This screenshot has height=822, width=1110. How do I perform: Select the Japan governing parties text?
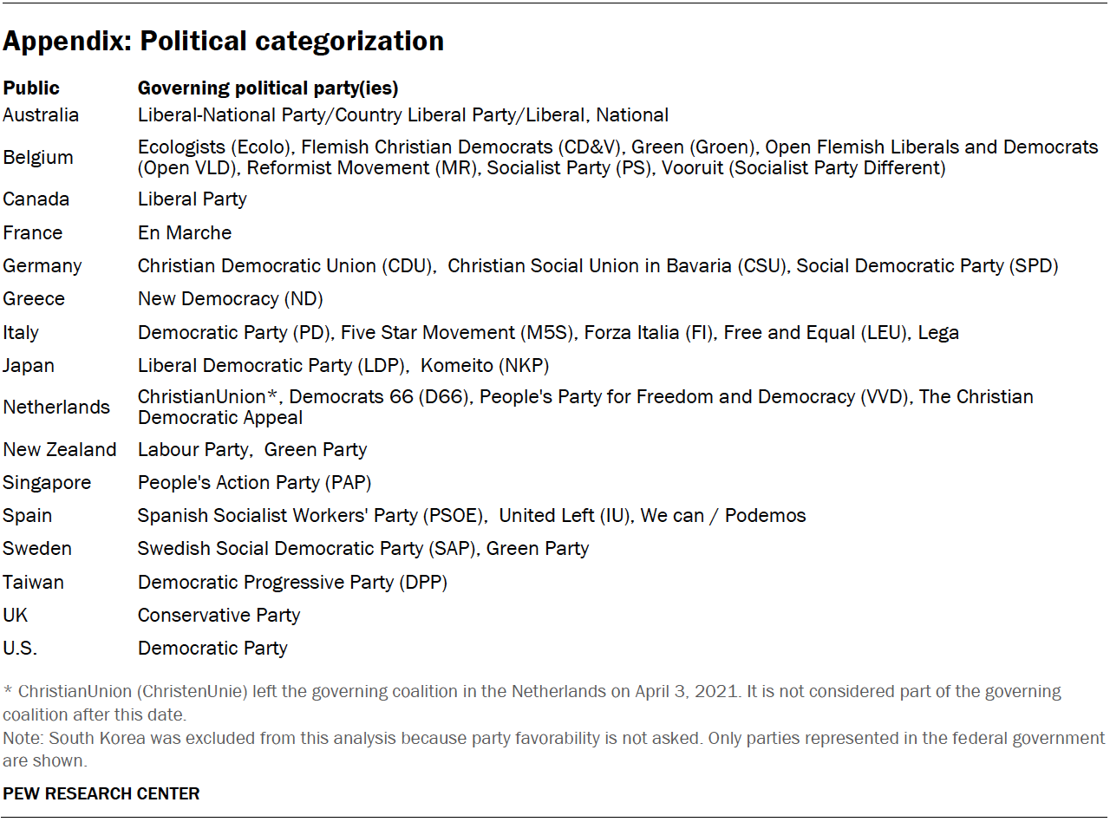pos(343,365)
